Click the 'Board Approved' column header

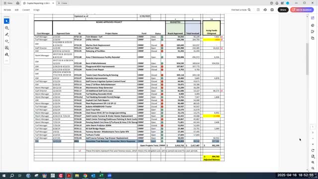(x=175, y=33)
